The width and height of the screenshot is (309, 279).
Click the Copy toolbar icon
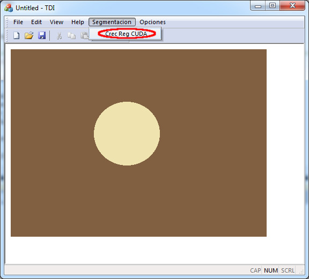[71, 36]
